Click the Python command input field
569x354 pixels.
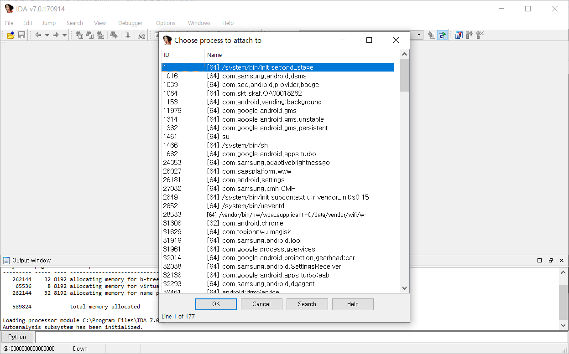[x=301, y=337]
